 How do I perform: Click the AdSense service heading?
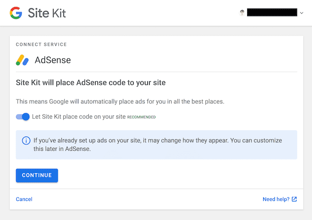point(53,60)
